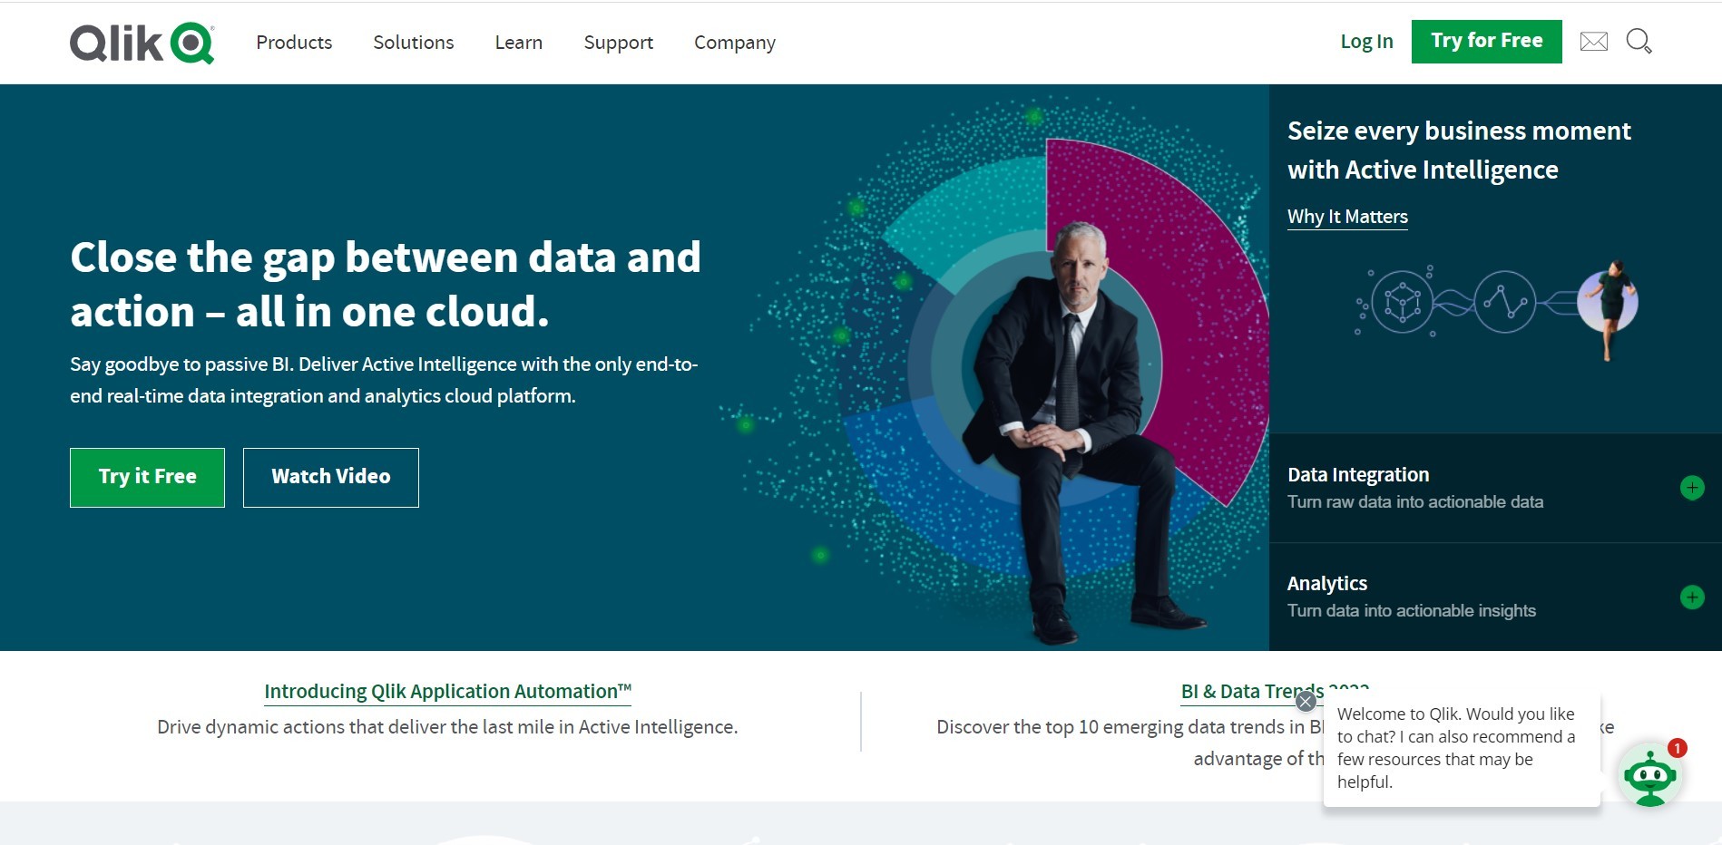Click 'Drive dynamic actions' description text
The height and width of the screenshot is (845, 1722).
point(447,727)
